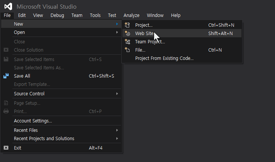This screenshot has width=275, height=162.
Task: Choose Project... from the New submenu
Action: [x=182, y=25]
